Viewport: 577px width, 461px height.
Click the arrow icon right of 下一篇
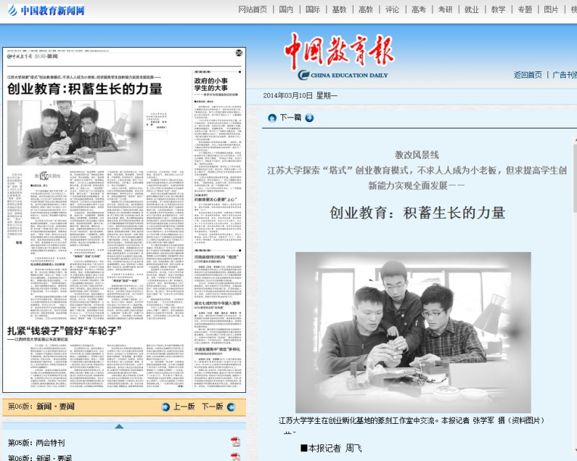click(x=310, y=118)
